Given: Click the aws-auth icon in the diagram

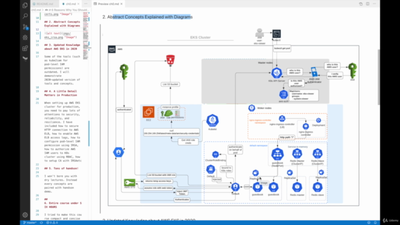Looking at the screenshot, I should [x=283, y=94].
